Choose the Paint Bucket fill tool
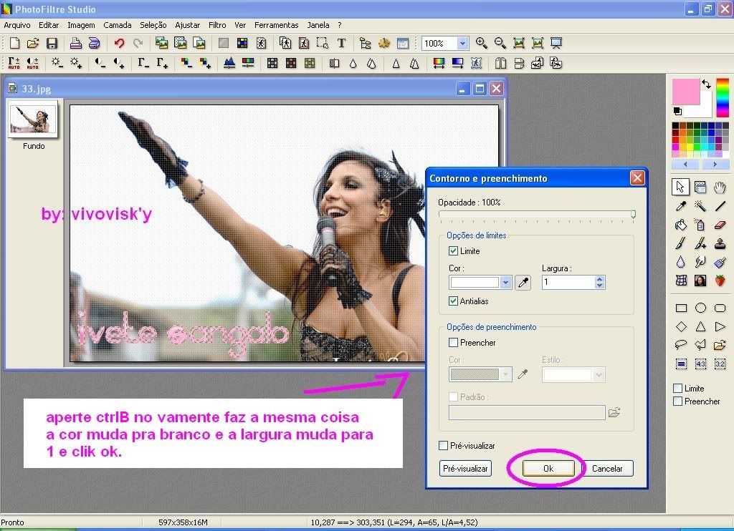 (x=680, y=225)
